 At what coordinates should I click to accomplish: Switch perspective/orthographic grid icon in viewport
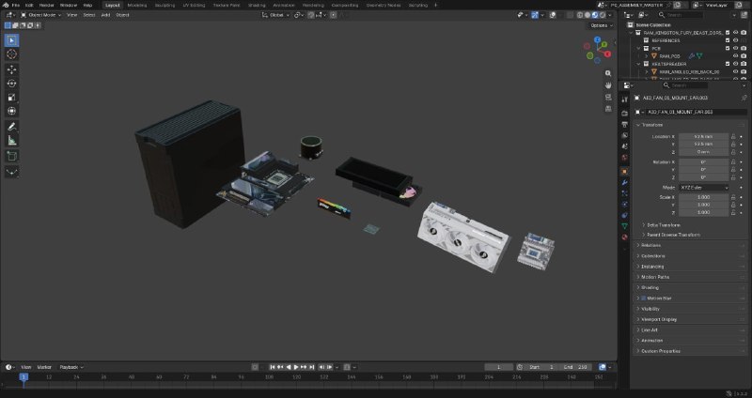(608, 109)
